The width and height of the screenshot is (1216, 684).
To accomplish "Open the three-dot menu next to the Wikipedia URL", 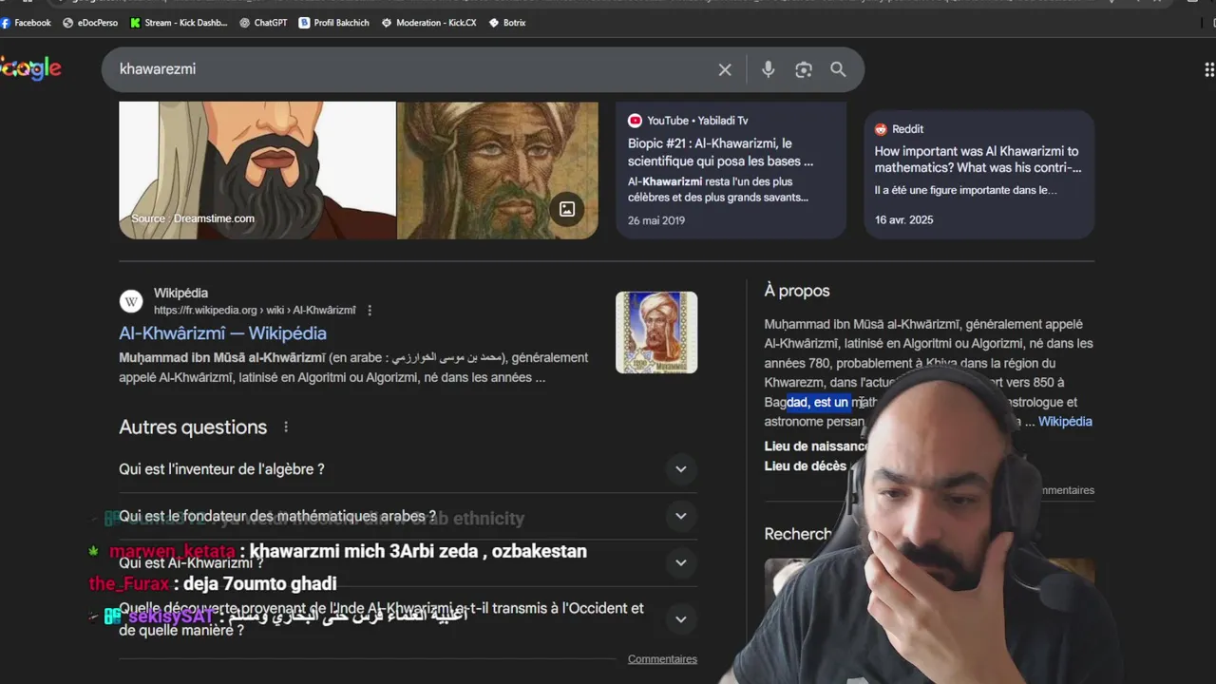I will tap(370, 311).
